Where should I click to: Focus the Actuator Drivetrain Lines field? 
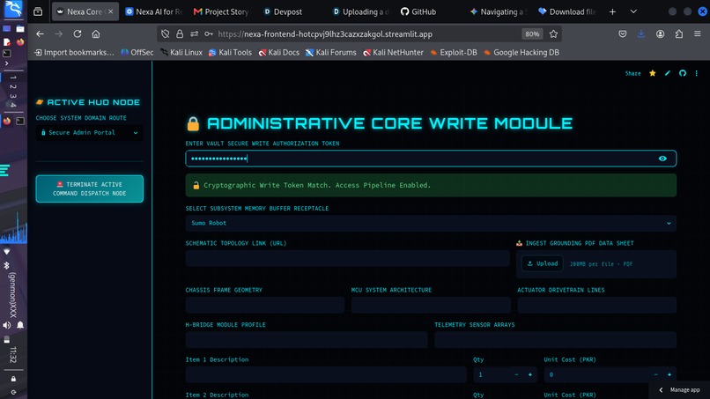[x=596, y=305]
